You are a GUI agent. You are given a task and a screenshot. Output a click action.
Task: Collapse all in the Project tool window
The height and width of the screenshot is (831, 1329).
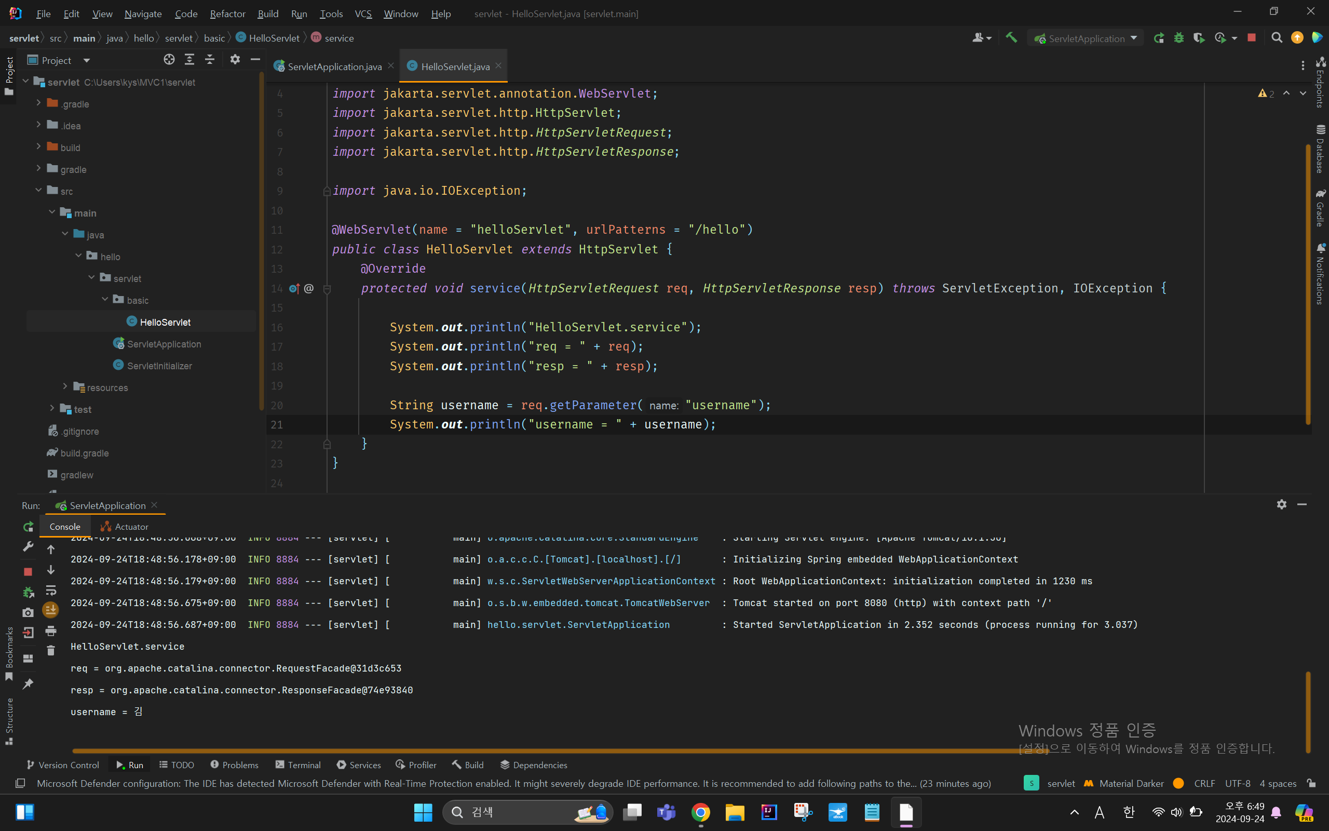210,59
